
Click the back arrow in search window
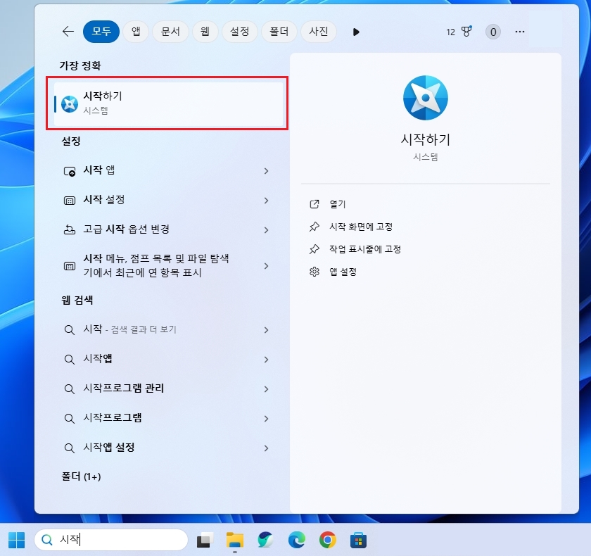(x=67, y=31)
